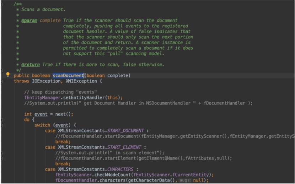Fold the do loop block
This screenshot has height=184, width=295.
coord(2,120)
